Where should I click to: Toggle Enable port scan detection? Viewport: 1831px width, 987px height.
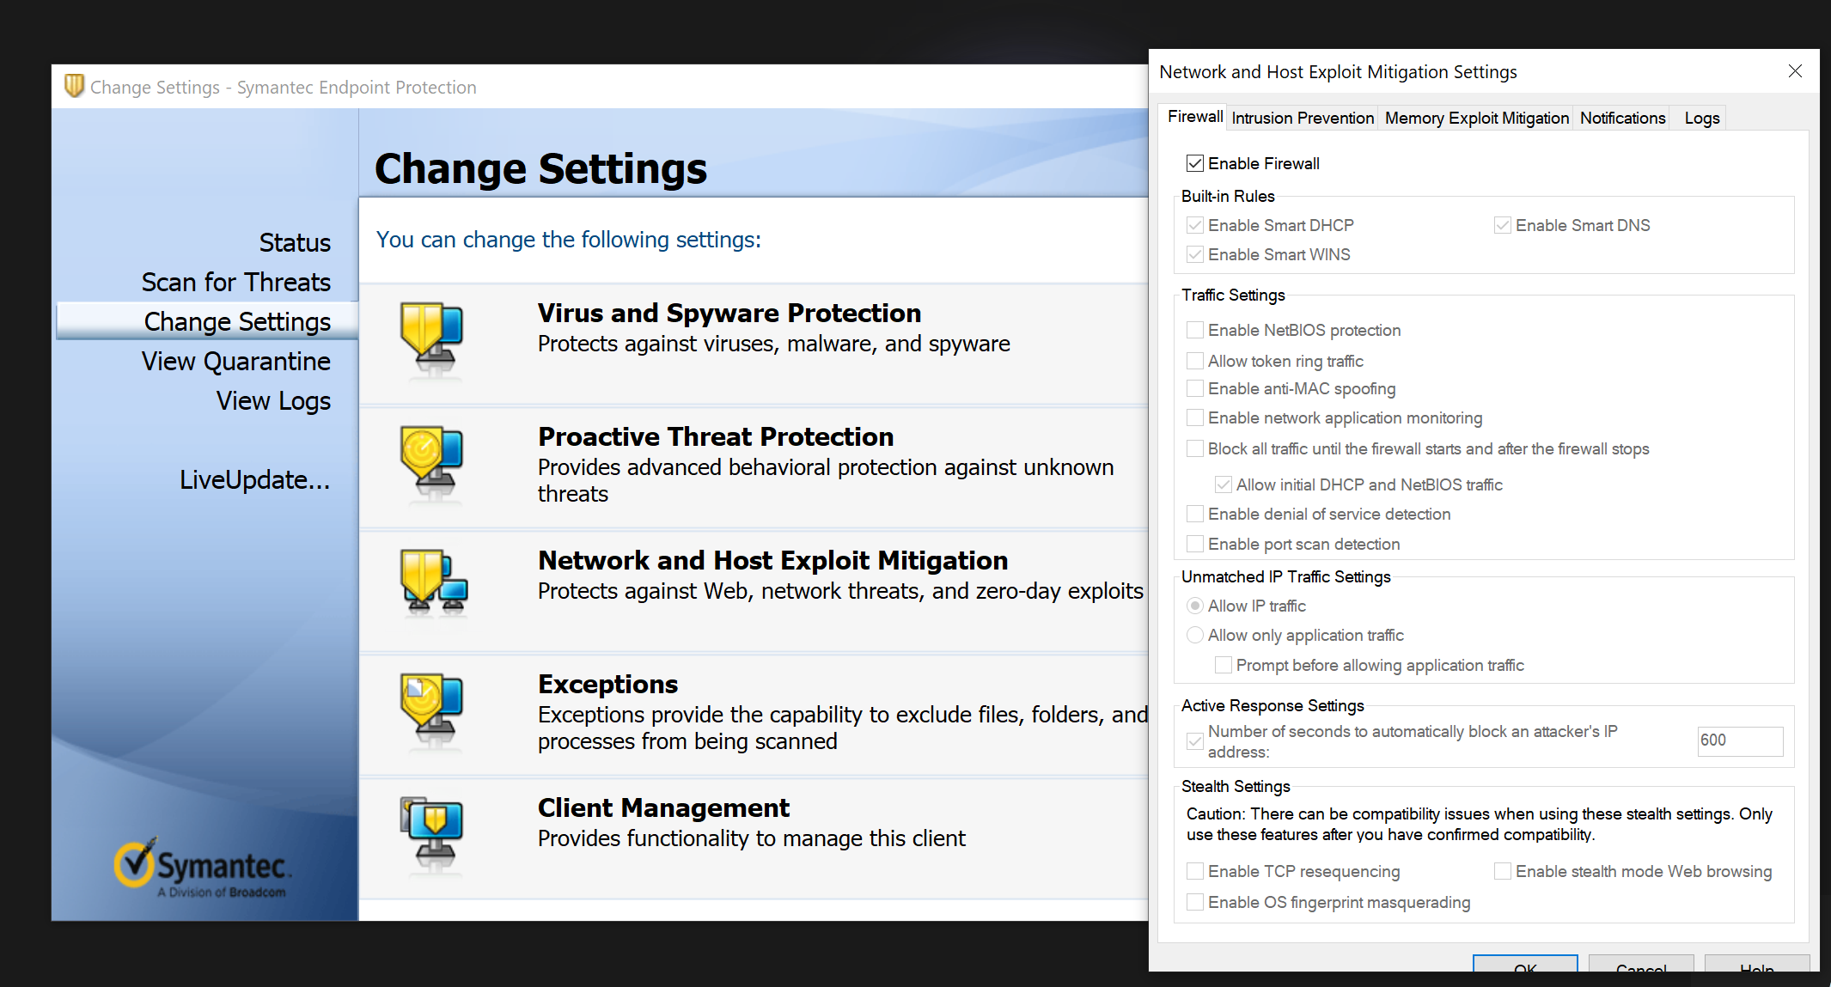click(x=1195, y=544)
